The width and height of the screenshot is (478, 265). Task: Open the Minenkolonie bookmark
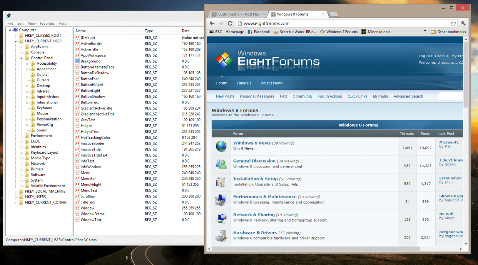pyautogui.click(x=376, y=32)
